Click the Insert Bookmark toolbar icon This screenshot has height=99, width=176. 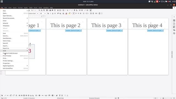click(x=74, y=10)
